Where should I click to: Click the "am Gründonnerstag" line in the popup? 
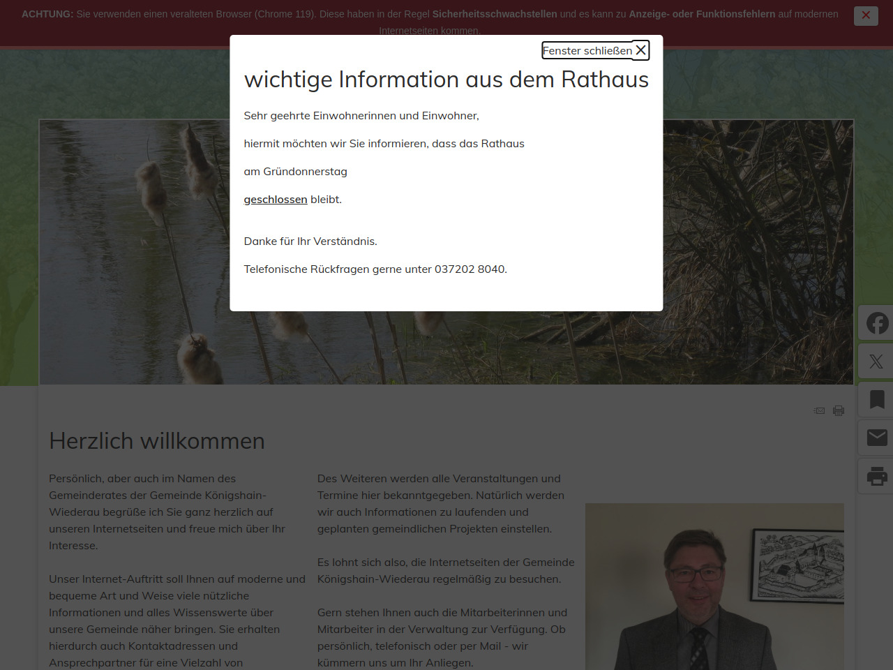click(295, 172)
